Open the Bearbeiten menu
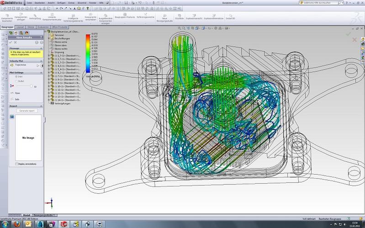Viewport: 365px width, 228px height. tap(40, 3)
